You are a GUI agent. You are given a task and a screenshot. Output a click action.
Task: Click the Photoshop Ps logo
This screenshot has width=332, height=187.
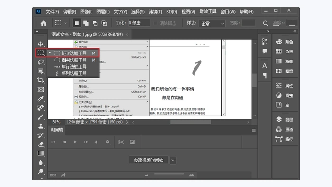pyautogui.click(x=38, y=11)
